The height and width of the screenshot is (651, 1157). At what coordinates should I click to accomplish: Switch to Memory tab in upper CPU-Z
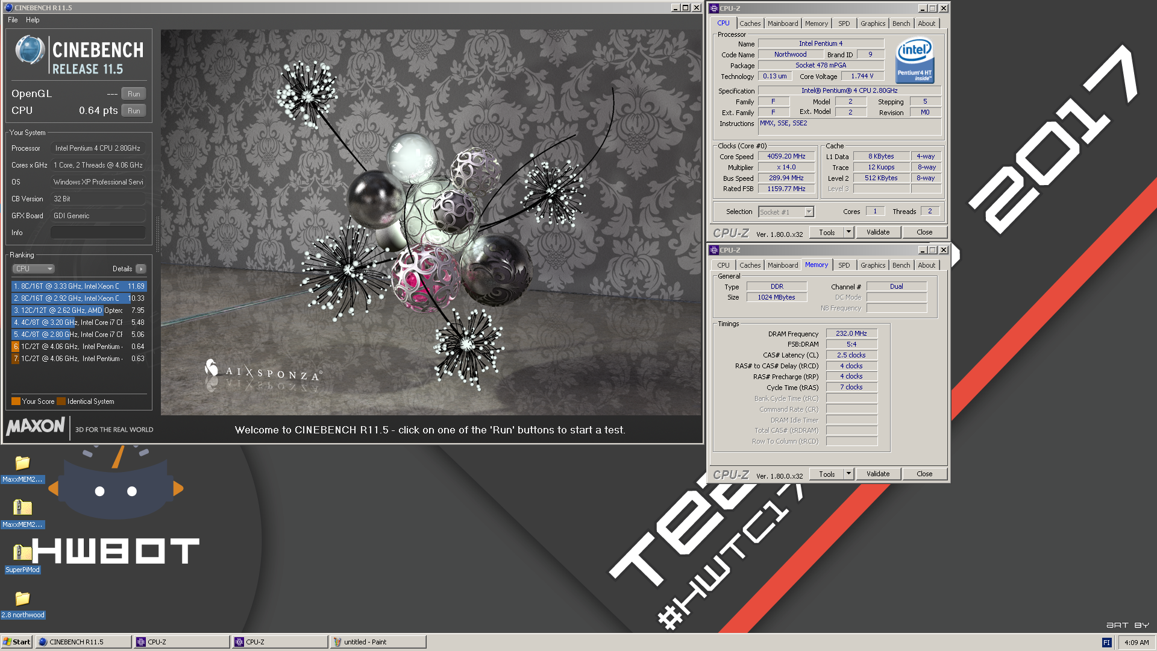point(817,24)
